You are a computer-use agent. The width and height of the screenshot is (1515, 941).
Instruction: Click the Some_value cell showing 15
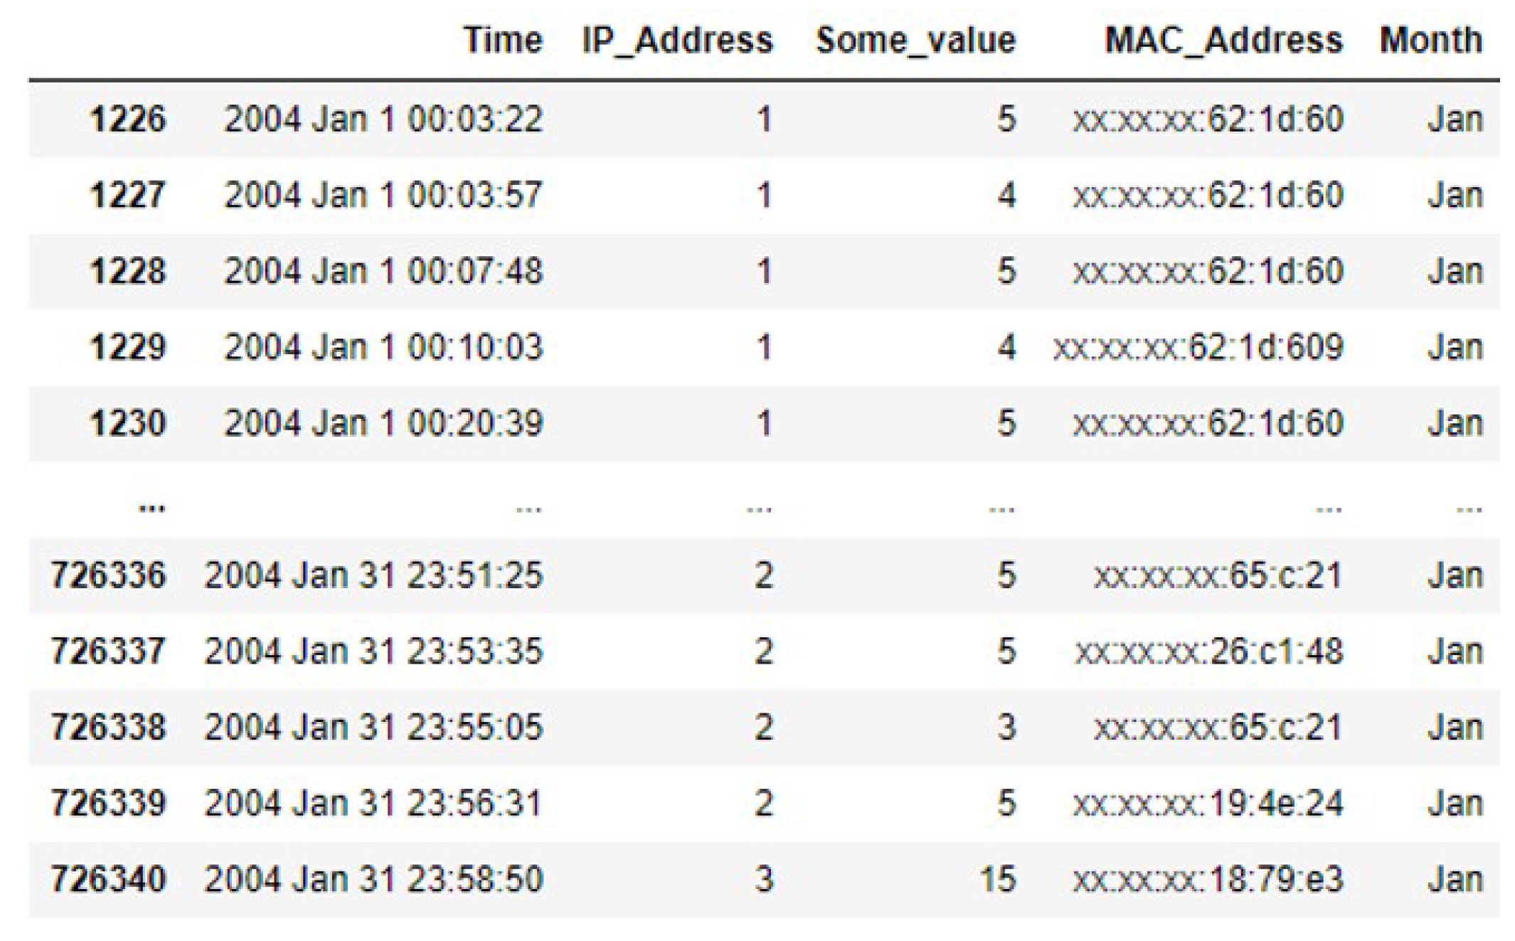pos(997,880)
